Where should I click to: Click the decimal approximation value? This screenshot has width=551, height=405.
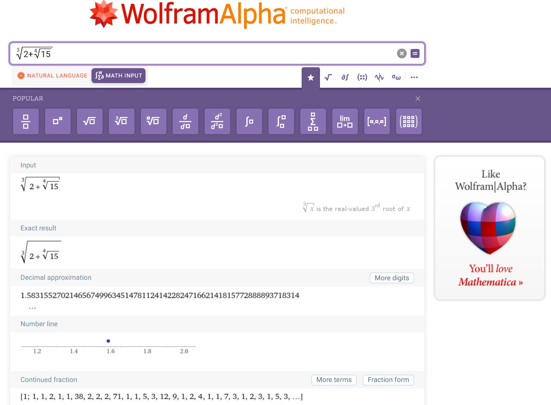[x=160, y=295]
